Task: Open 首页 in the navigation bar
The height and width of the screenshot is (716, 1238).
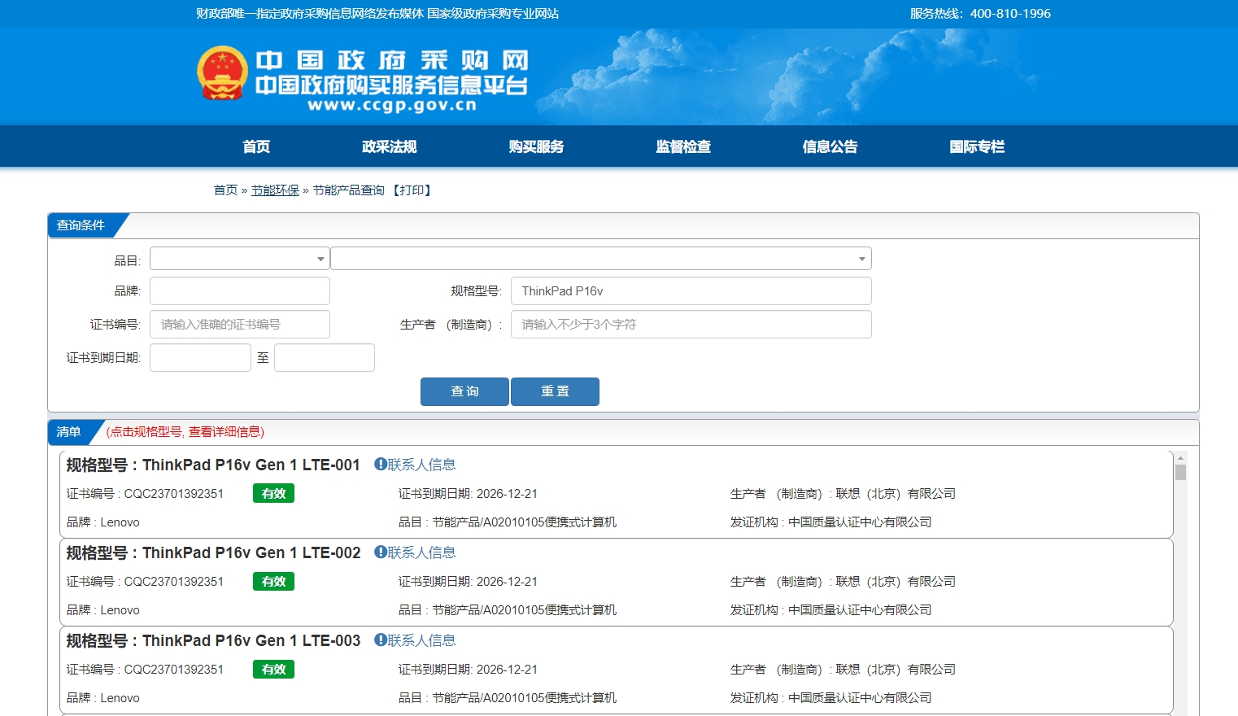Action: [x=256, y=146]
